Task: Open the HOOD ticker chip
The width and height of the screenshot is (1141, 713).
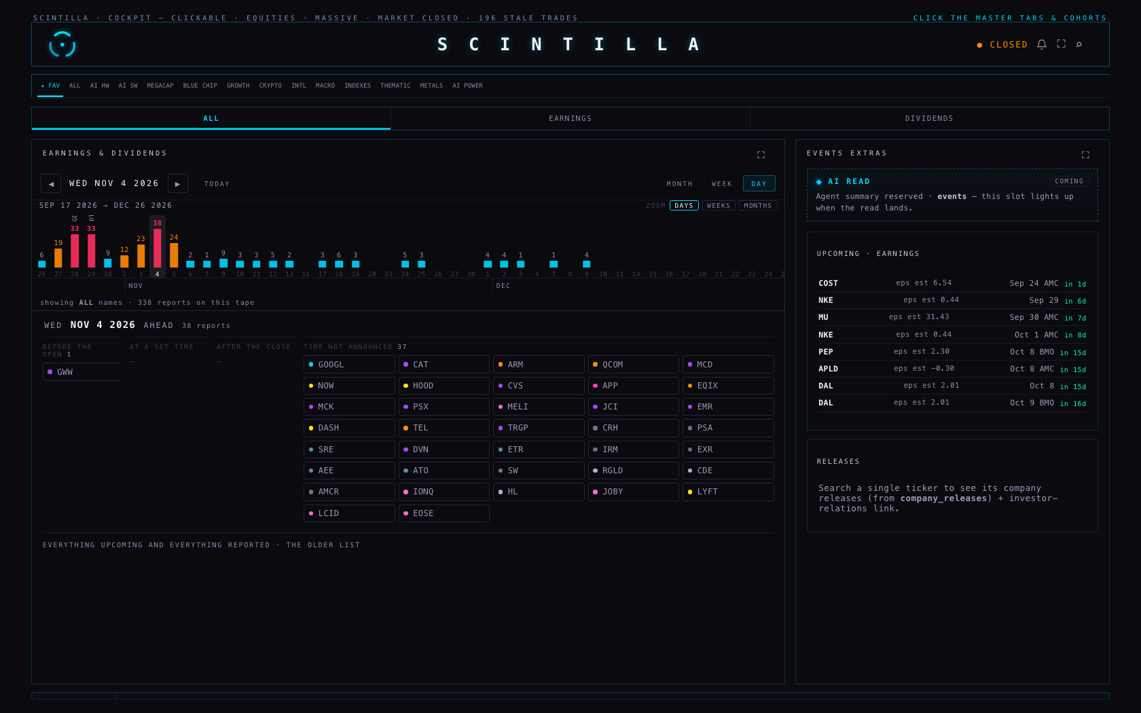Action: point(443,386)
